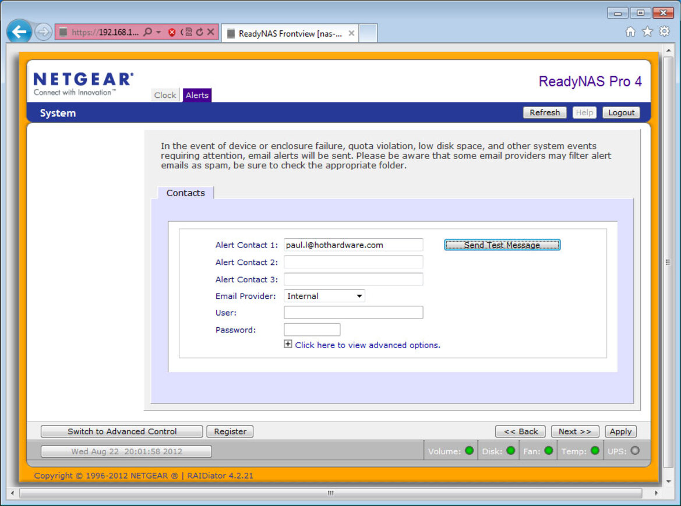Click the vertical scrollbar thumb

pyautogui.click(x=668, y=262)
